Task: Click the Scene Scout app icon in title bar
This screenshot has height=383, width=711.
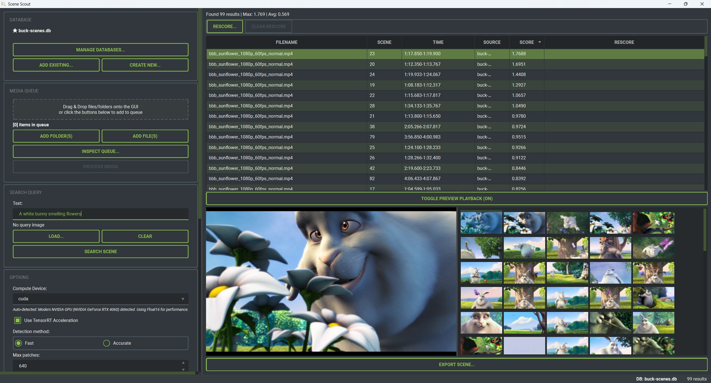Action: tap(3, 4)
